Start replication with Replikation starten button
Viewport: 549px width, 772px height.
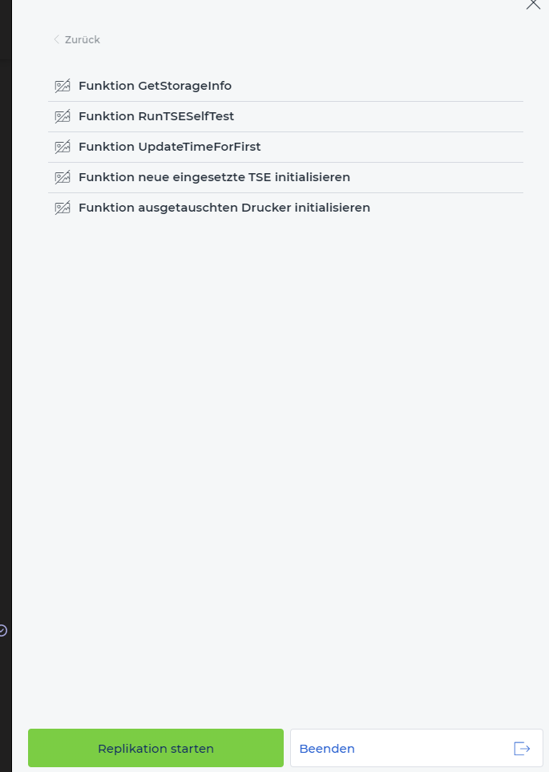pos(155,748)
